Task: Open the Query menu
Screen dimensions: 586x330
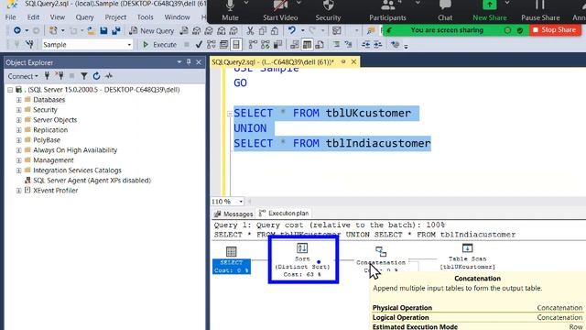Action: tap(84, 17)
